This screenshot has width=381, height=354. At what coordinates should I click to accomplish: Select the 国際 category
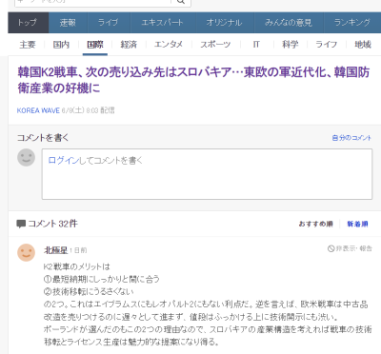[95, 45]
